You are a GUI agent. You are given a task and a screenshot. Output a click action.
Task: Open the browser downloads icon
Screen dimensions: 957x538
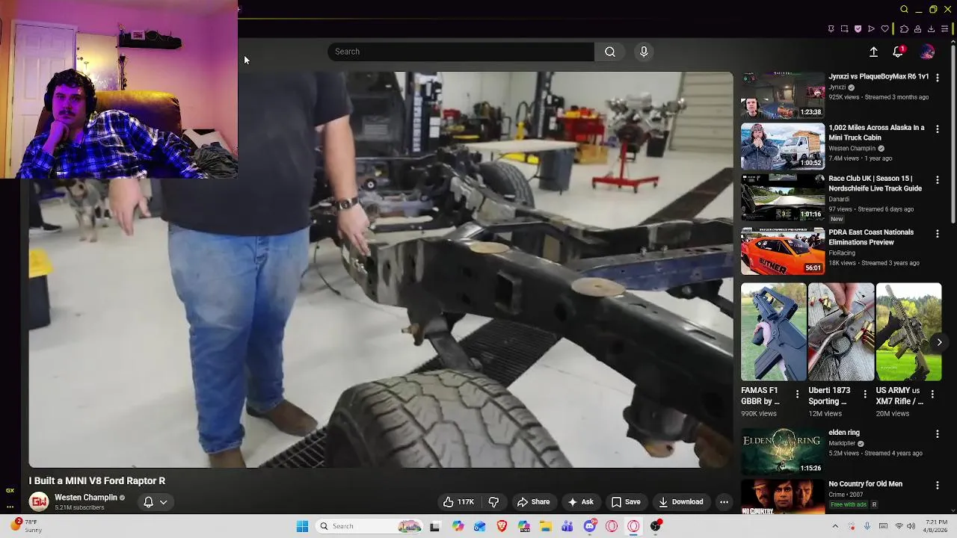coord(931,29)
